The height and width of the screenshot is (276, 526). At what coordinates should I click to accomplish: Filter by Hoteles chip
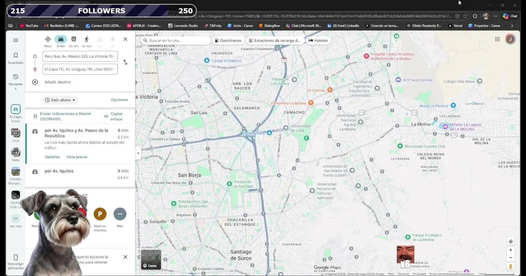coord(318,40)
